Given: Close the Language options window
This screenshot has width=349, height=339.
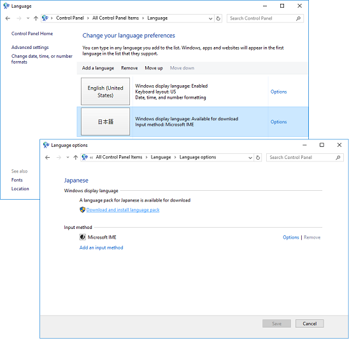Looking at the screenshot, I should tap(339, 145).
